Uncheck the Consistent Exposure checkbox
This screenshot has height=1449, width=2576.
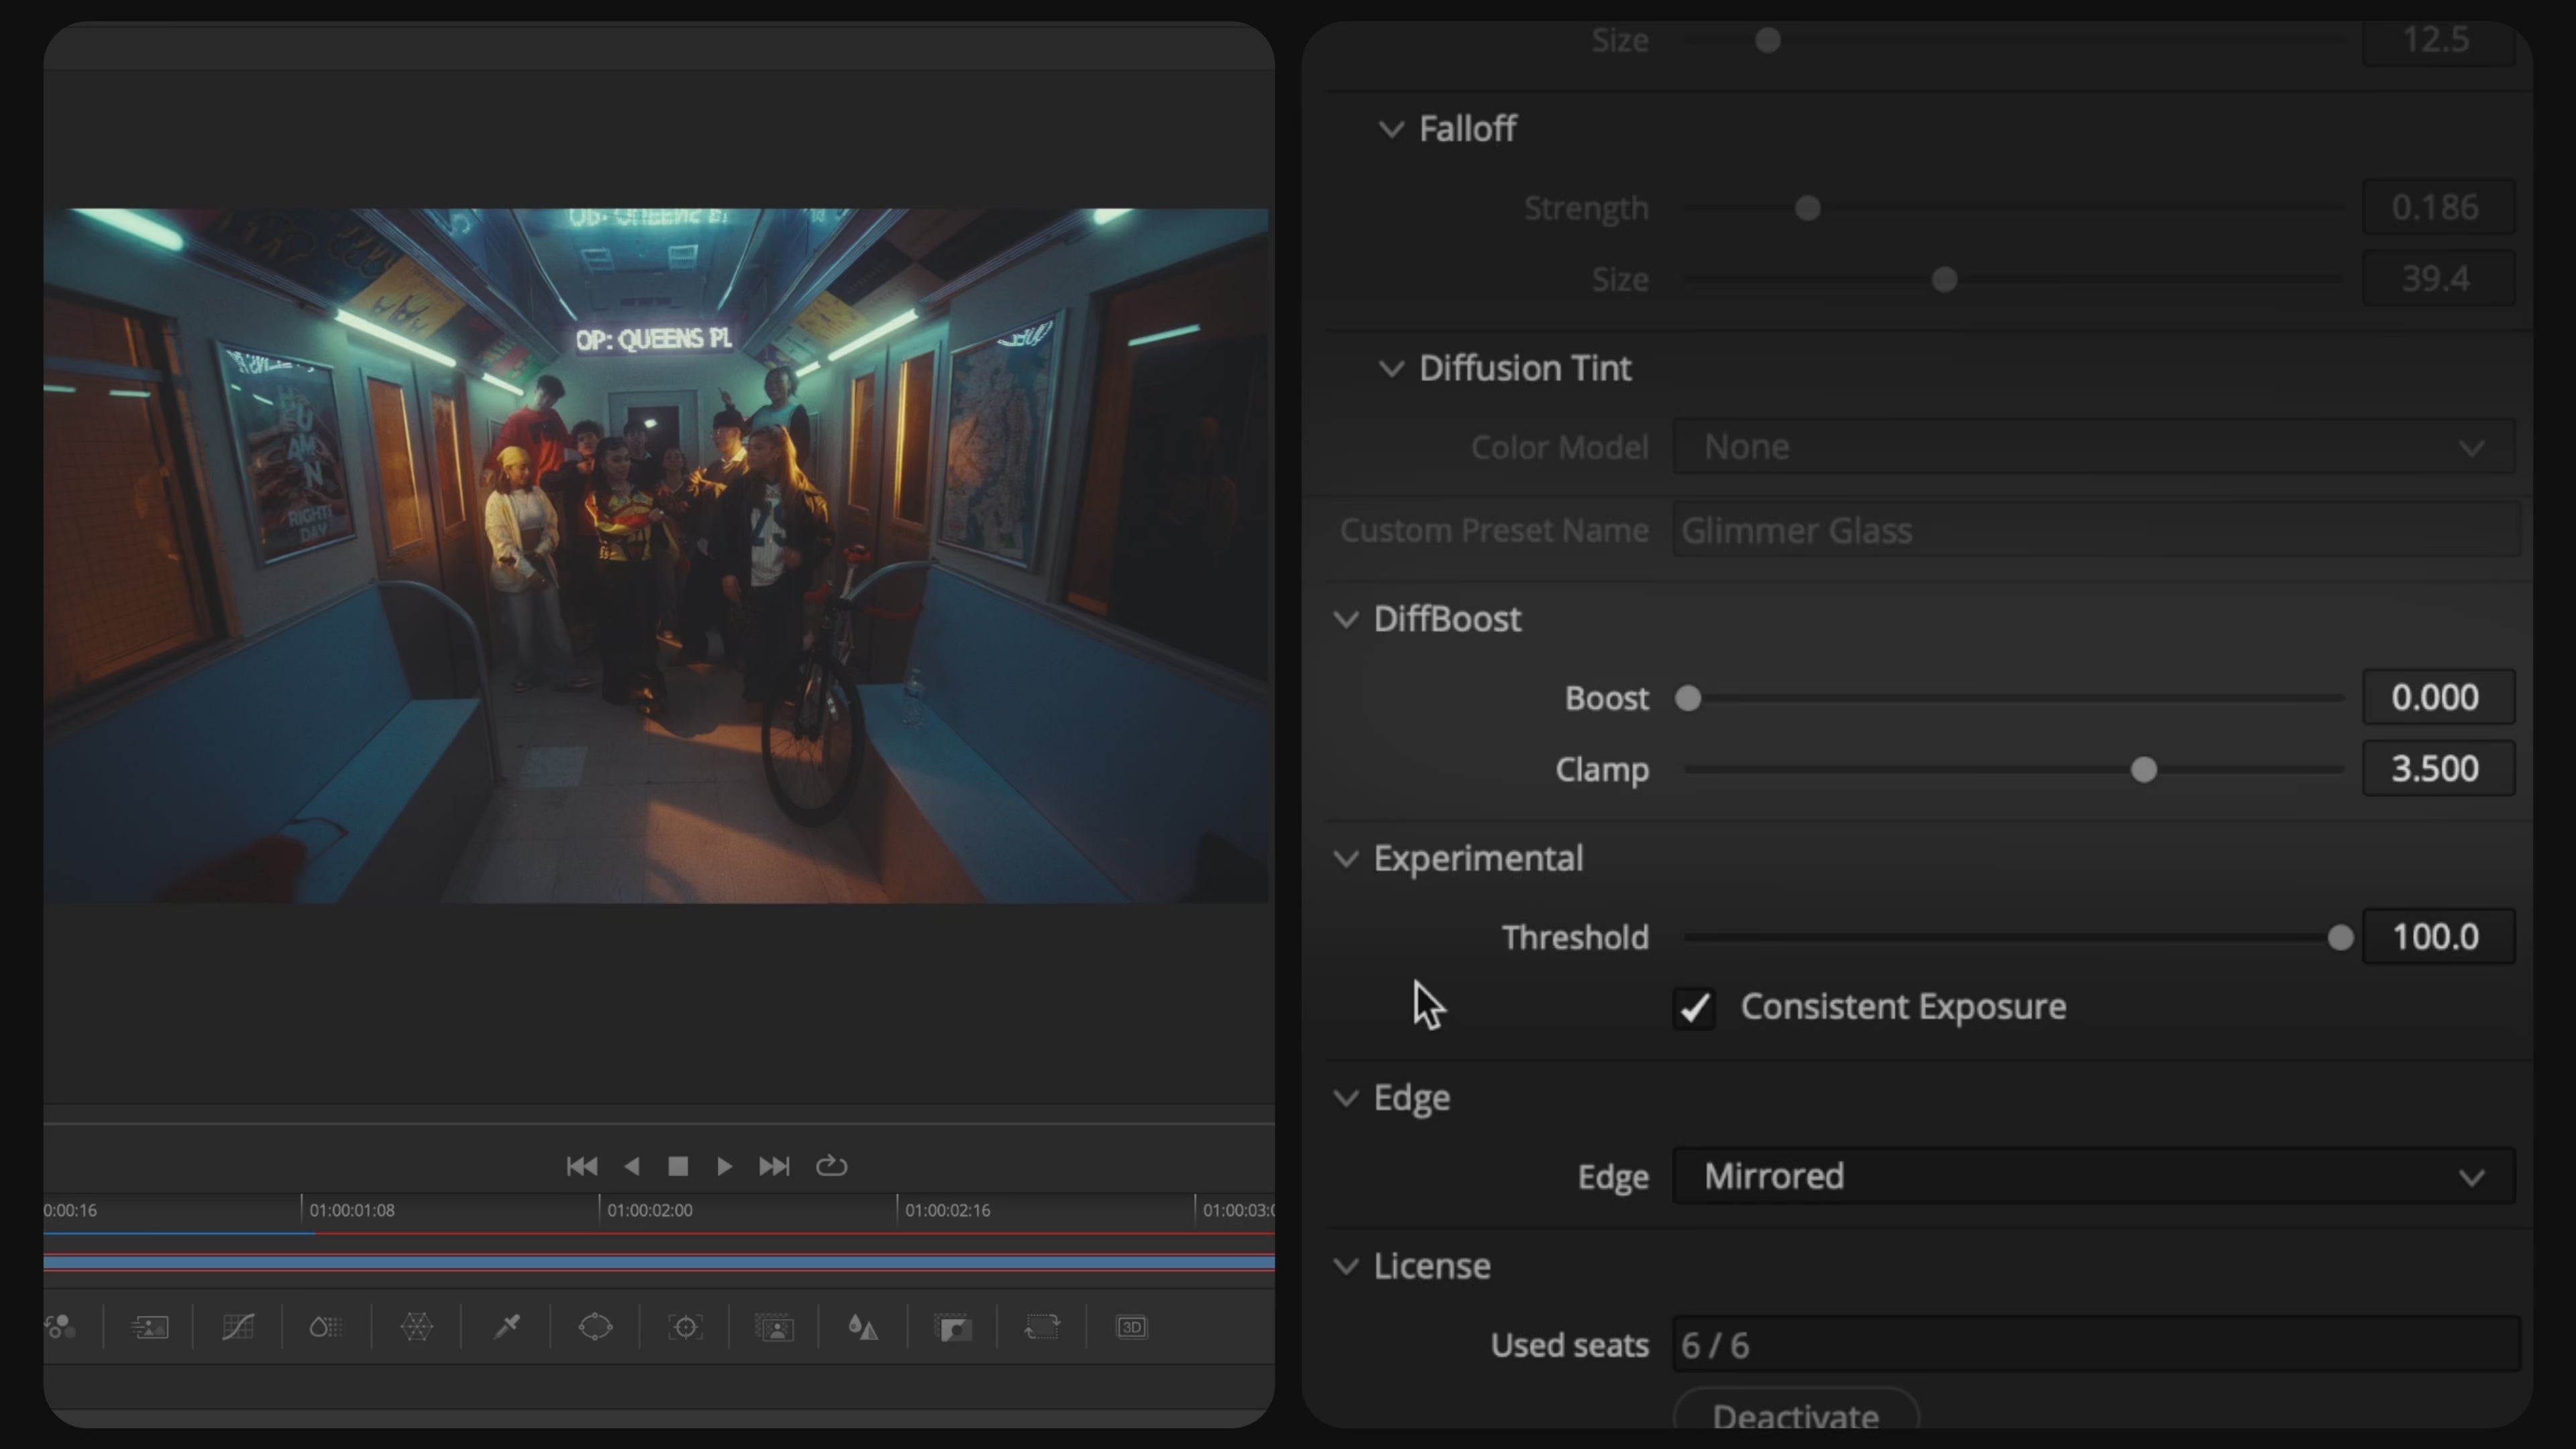click(x=1694, y=1007)
